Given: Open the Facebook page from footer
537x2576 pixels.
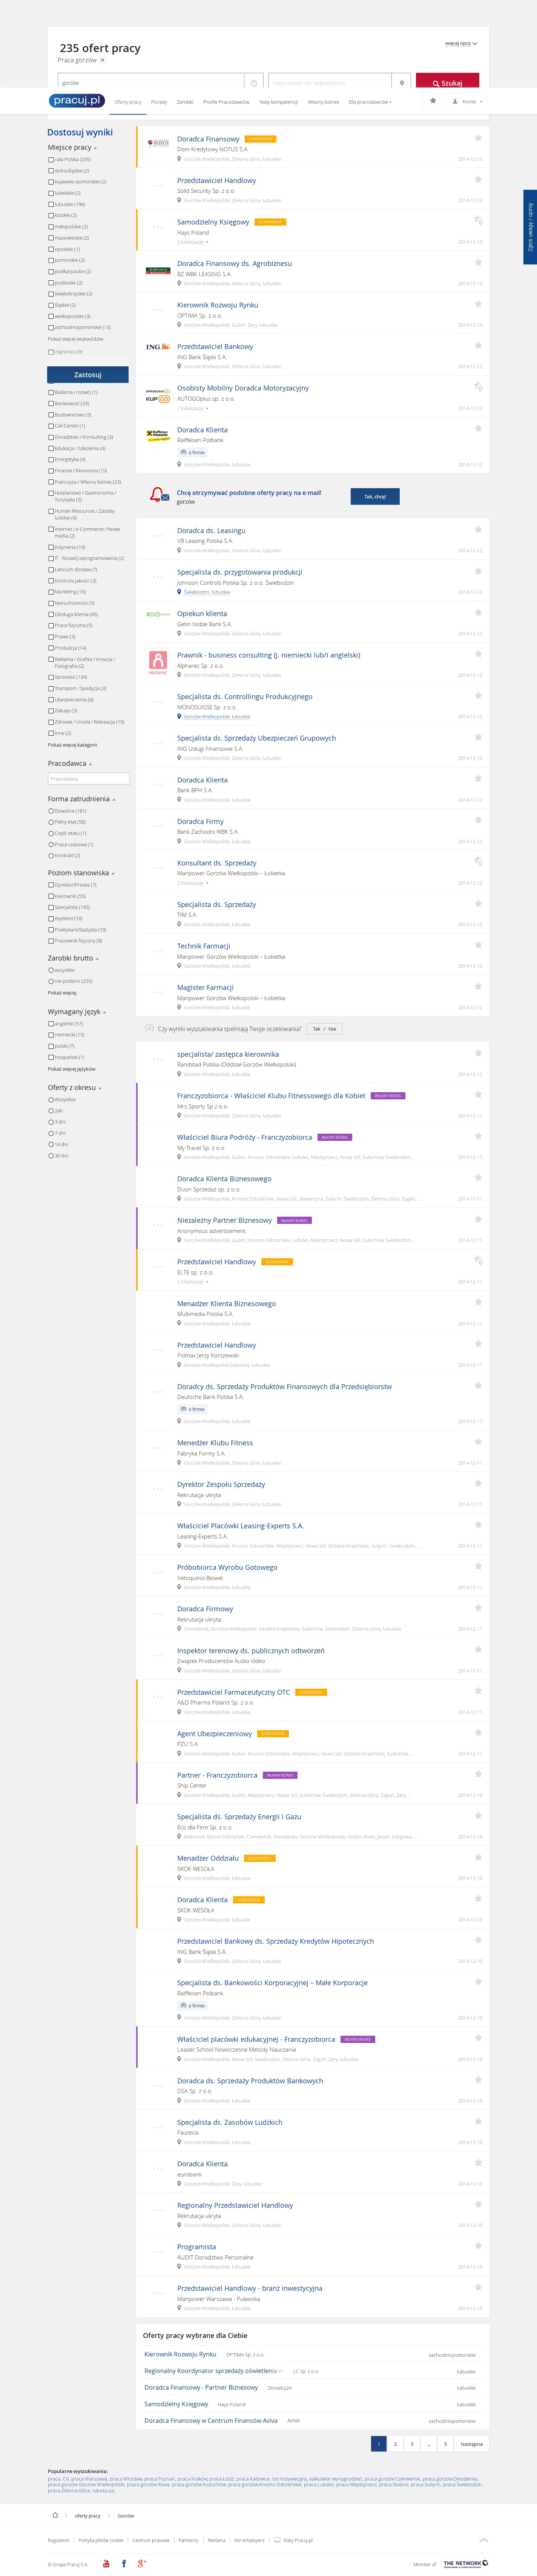Looking at the screenshot, I should 124,2563.
